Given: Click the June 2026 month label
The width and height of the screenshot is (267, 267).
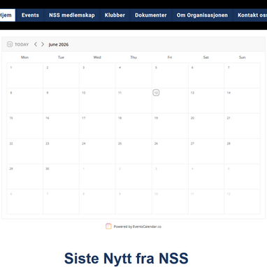Looking at the screenshot, I should [x=59, y=45].
